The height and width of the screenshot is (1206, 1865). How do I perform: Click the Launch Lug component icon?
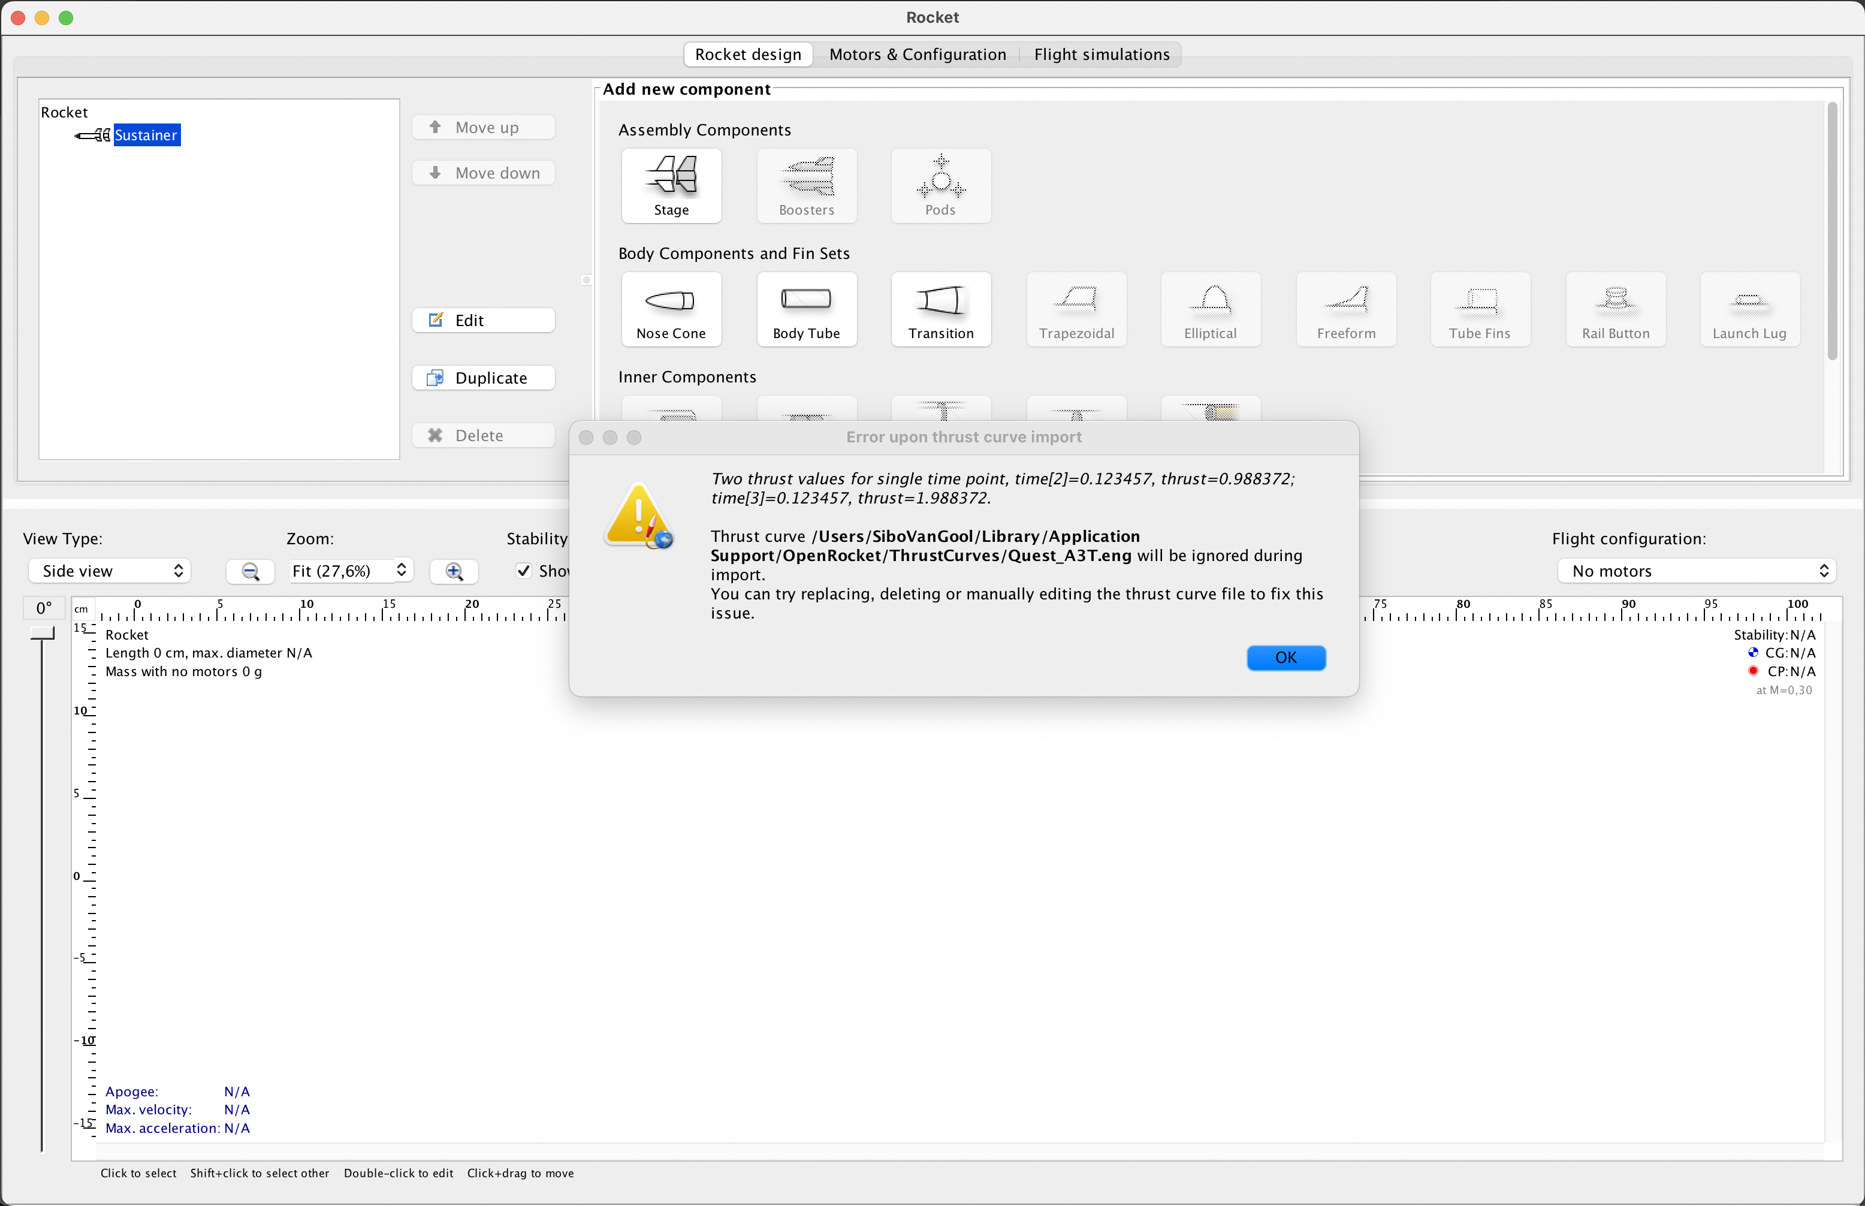pyautogui.click(x=1748, y=309)
